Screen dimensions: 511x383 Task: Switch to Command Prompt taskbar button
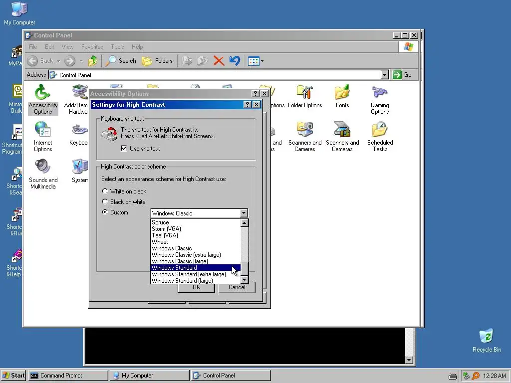click(68, 376)
